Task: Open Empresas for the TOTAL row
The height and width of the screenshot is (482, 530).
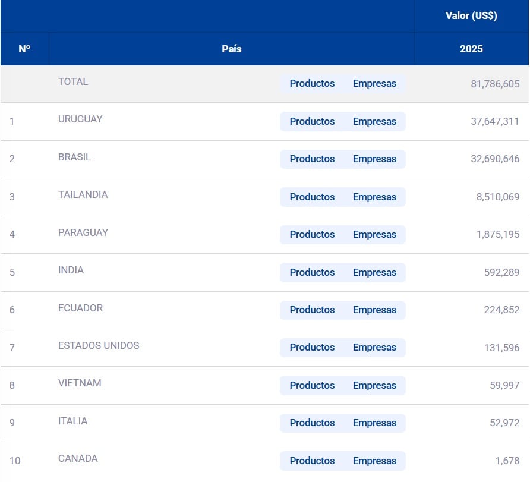Action: [374, 84]
